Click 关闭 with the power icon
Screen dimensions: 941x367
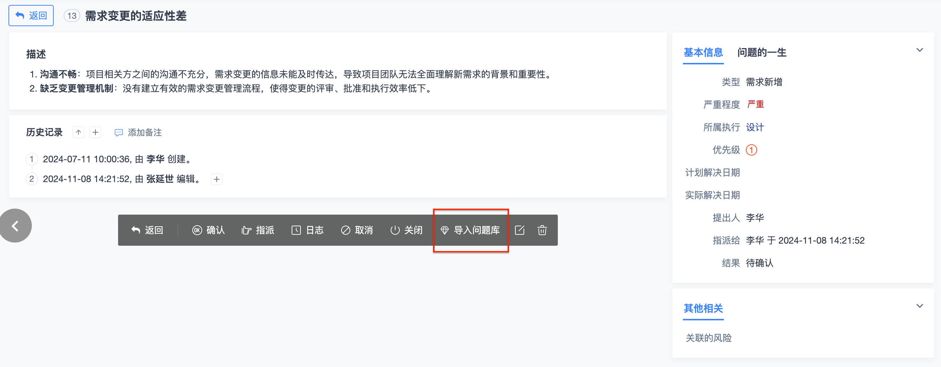[x=406, y=230]
